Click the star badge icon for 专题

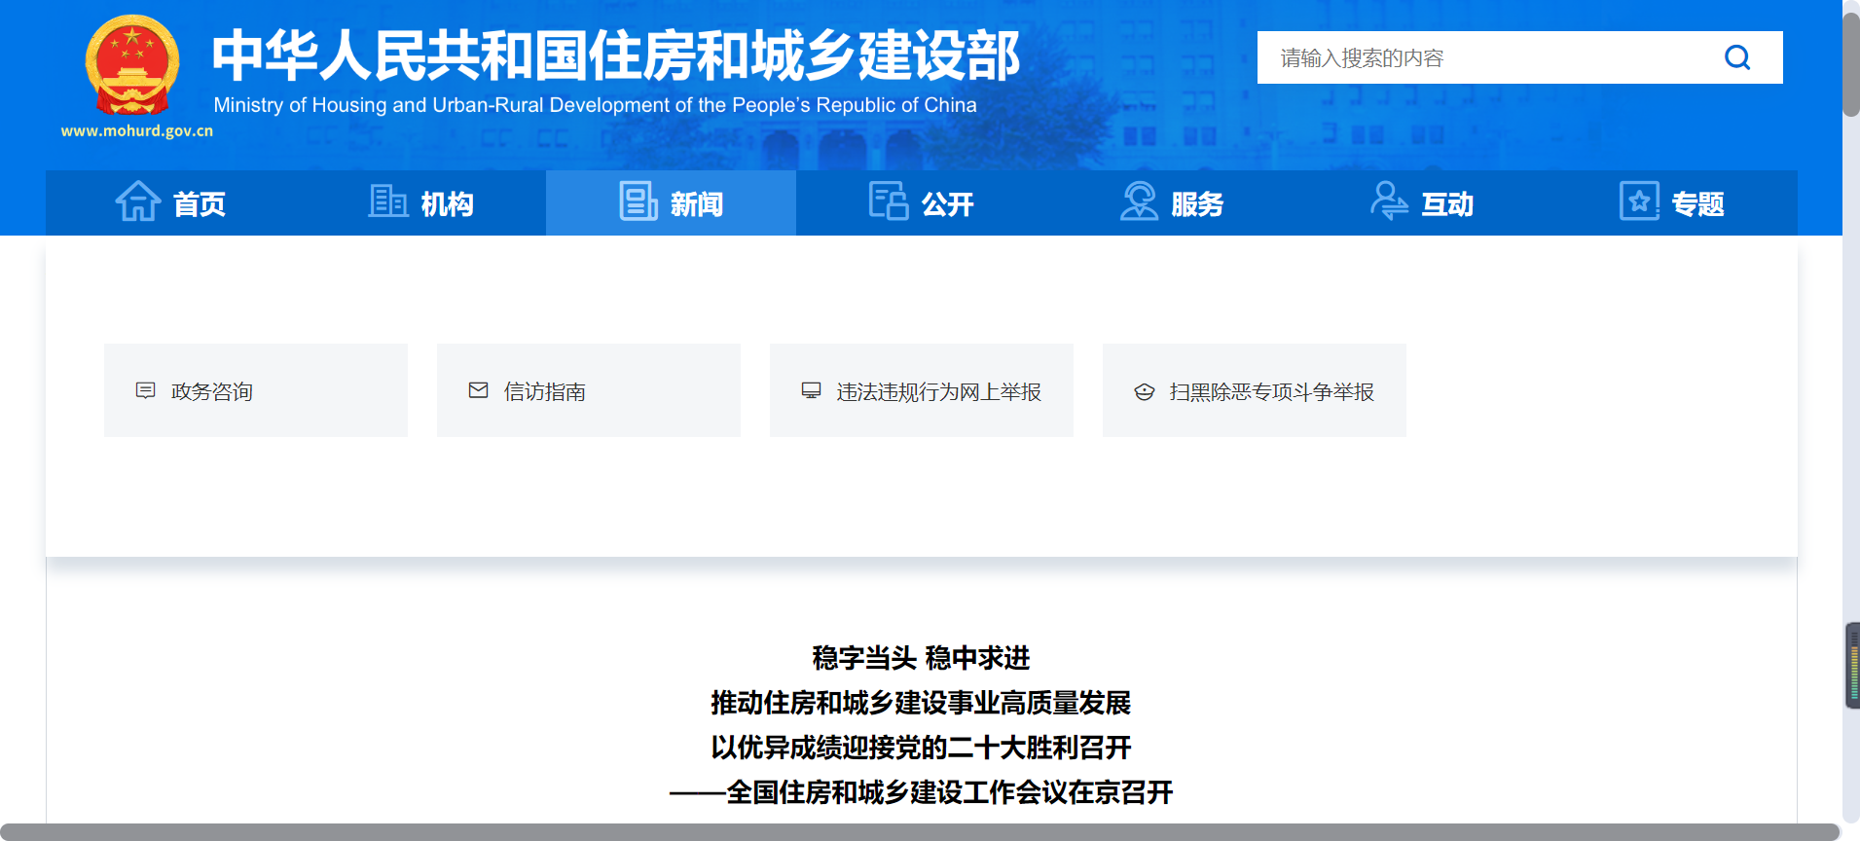[x=1639, y=201]
